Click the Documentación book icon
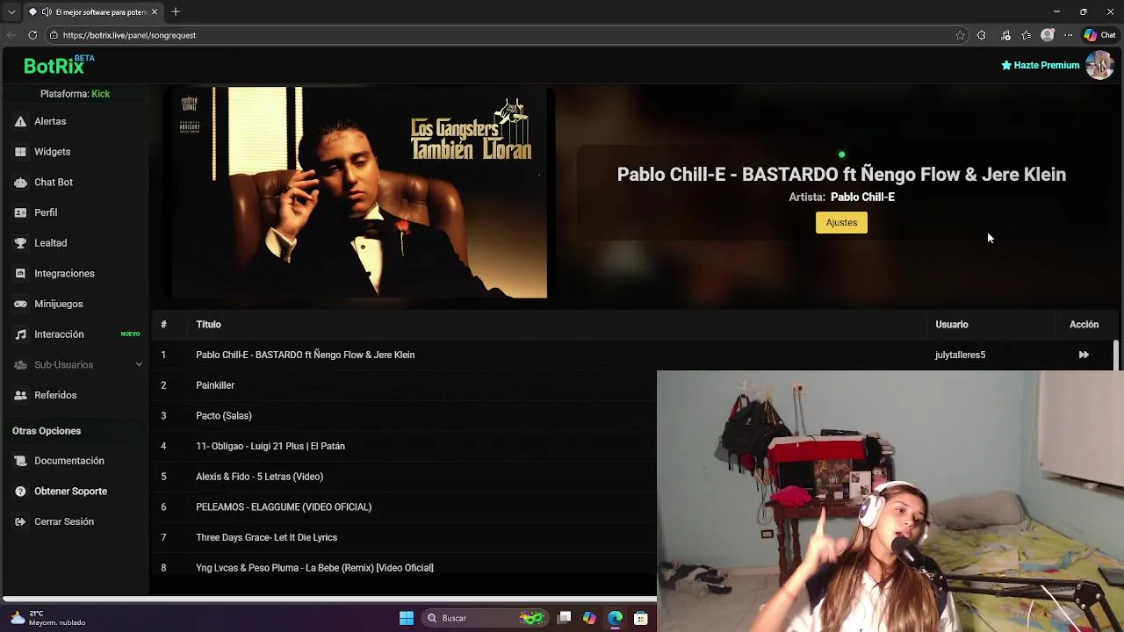 point(20,461)
